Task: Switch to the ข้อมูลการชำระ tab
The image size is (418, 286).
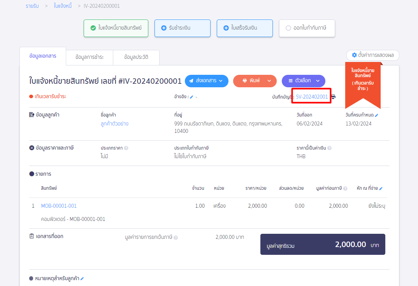Action: point(90,57)
